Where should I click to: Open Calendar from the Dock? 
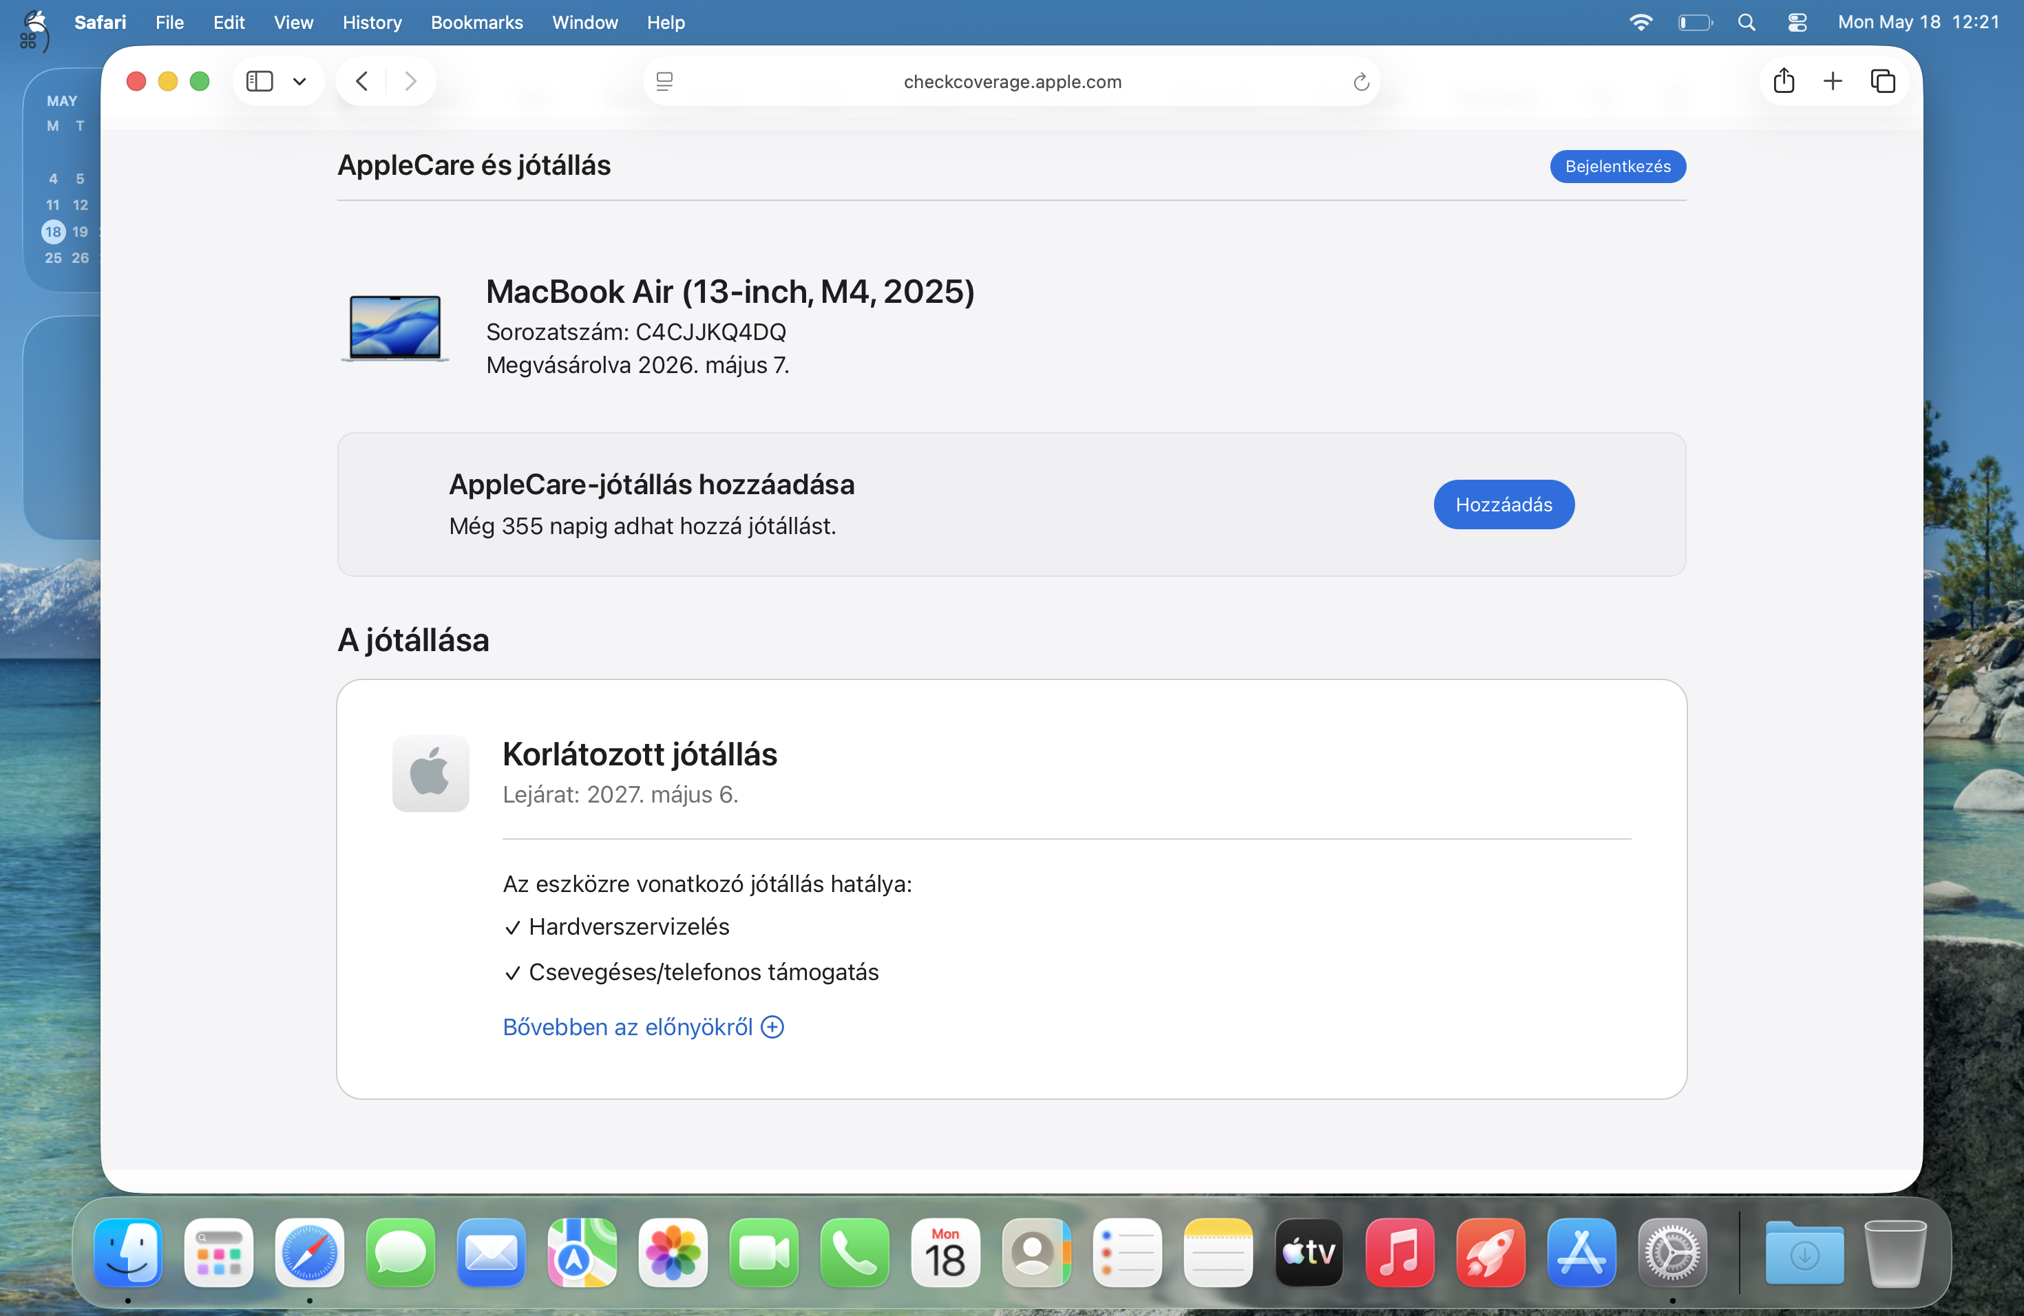946,1253
